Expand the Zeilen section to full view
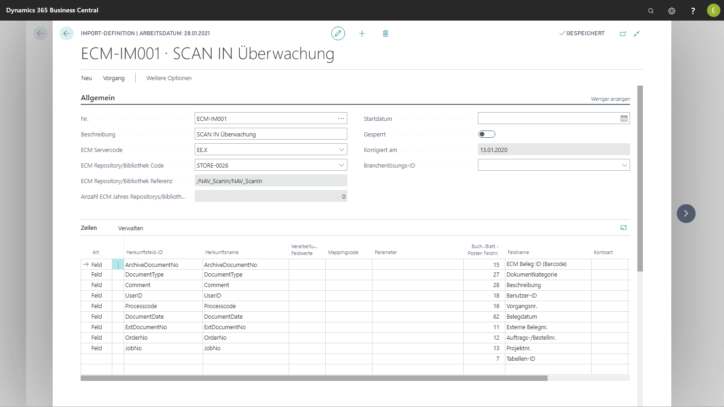This screenshot has width=724, height=407. (x=624, y=228)
